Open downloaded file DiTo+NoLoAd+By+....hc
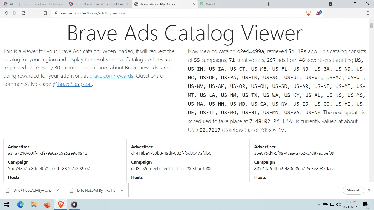 tap(29, 191)
